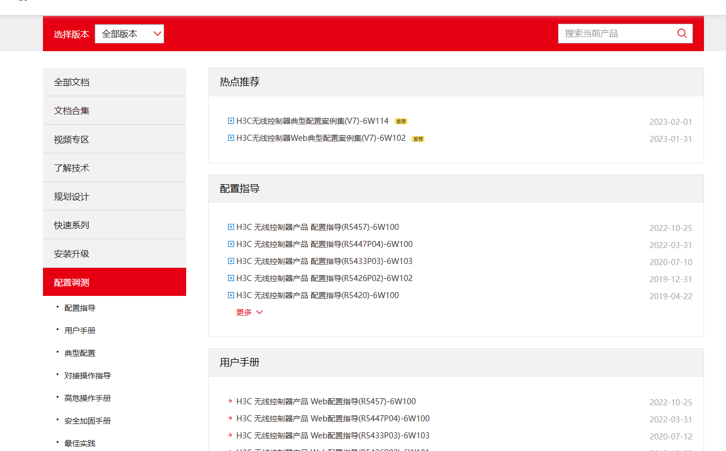The height and width of the screenshot is (451, 726).
Task: Open 配置指导(R5420)-6W100 document link
Action: coord(318,295)
